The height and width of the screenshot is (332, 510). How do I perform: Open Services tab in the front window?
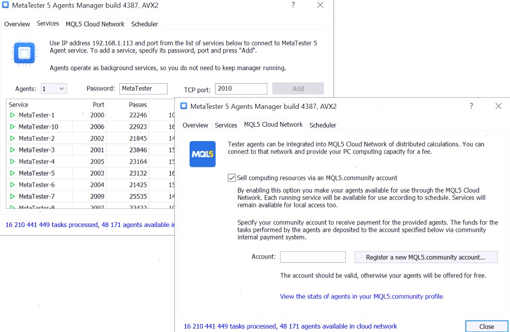(226, 125)
